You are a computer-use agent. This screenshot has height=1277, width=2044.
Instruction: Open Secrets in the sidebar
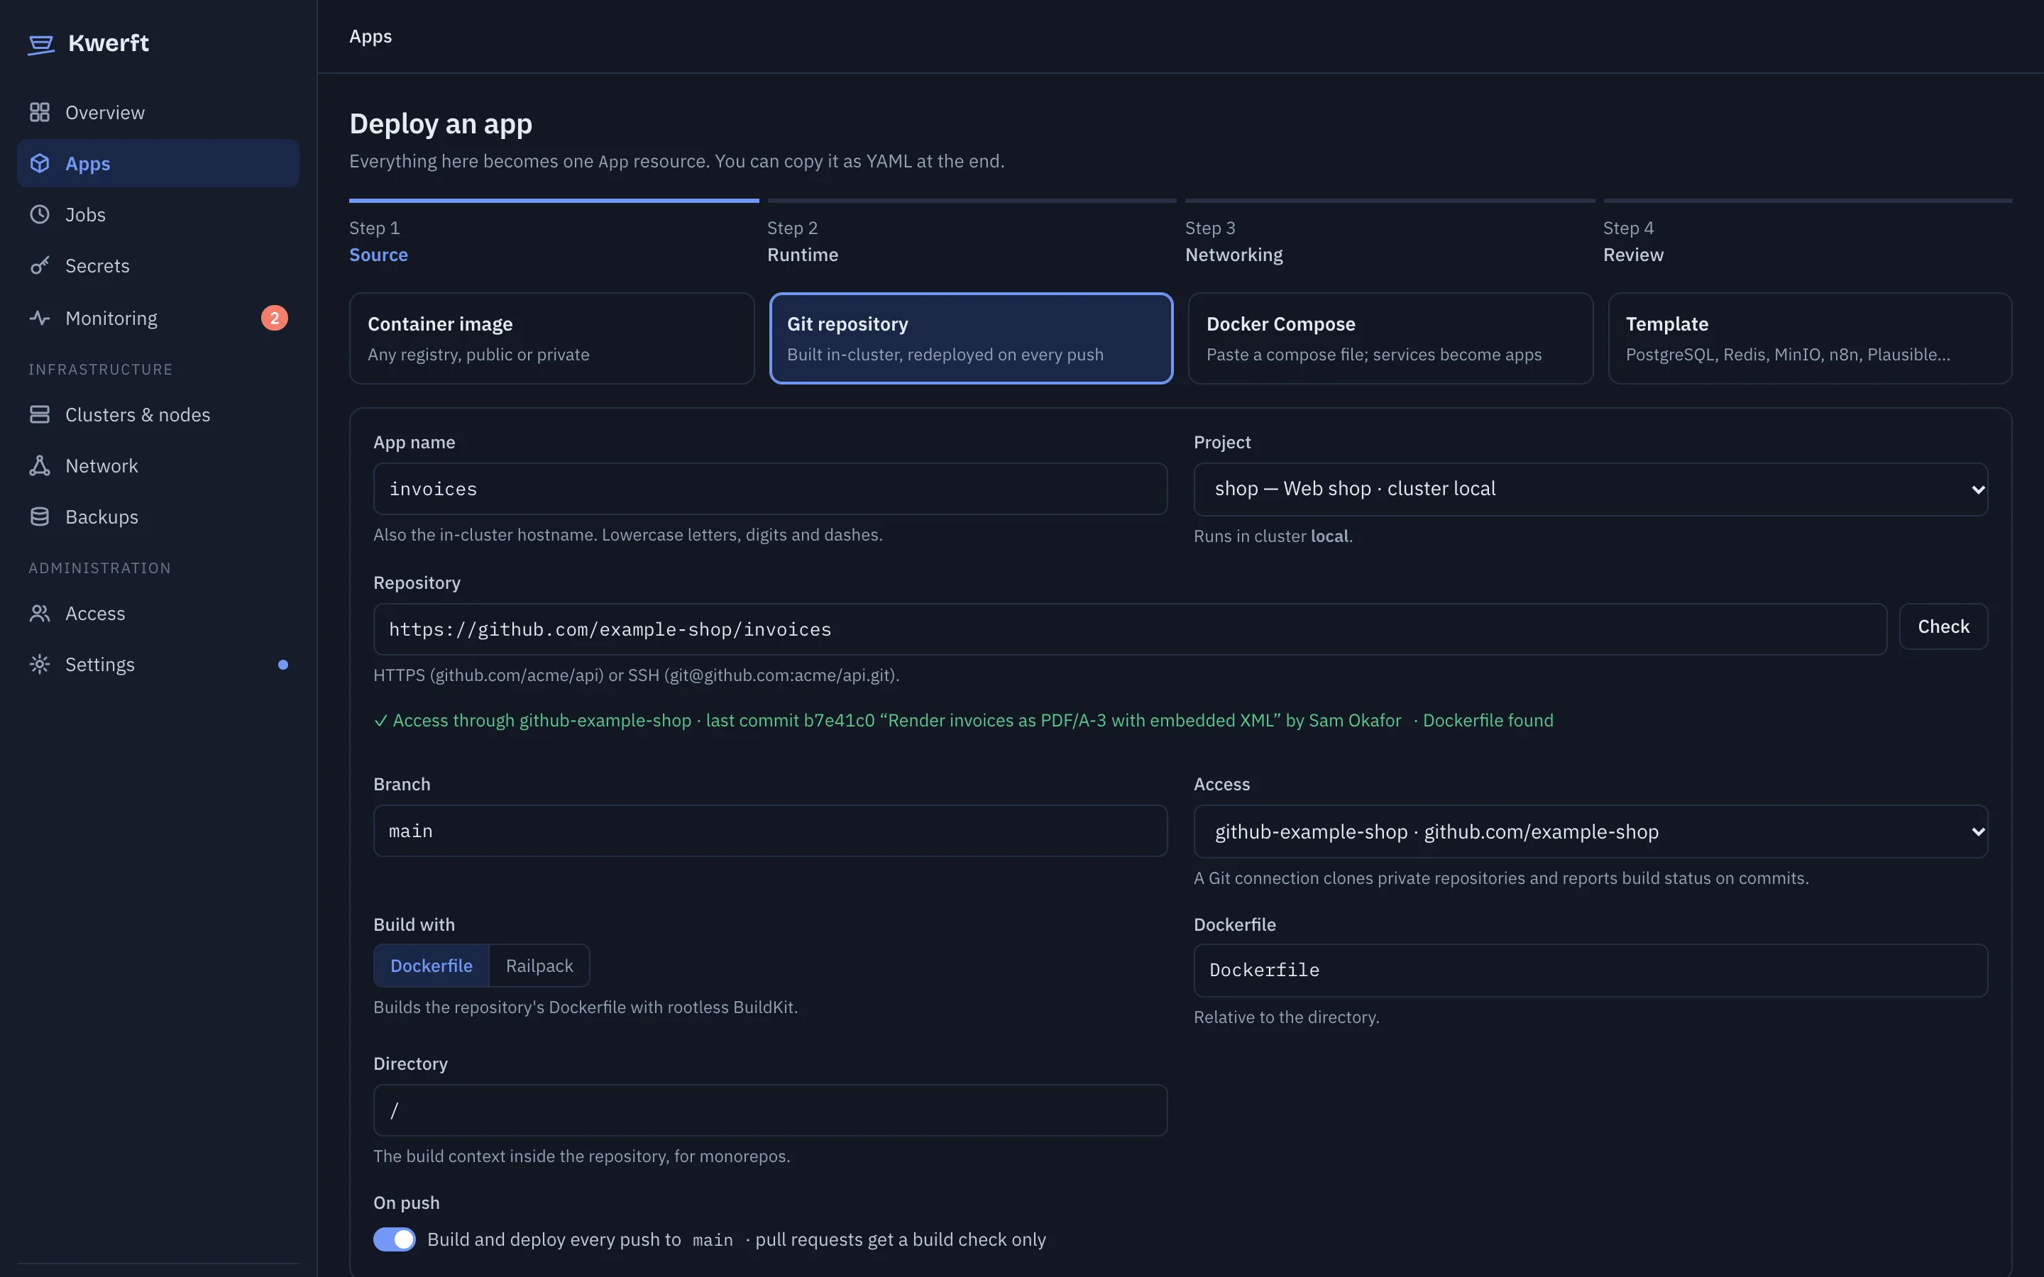[x=158, y=265]
